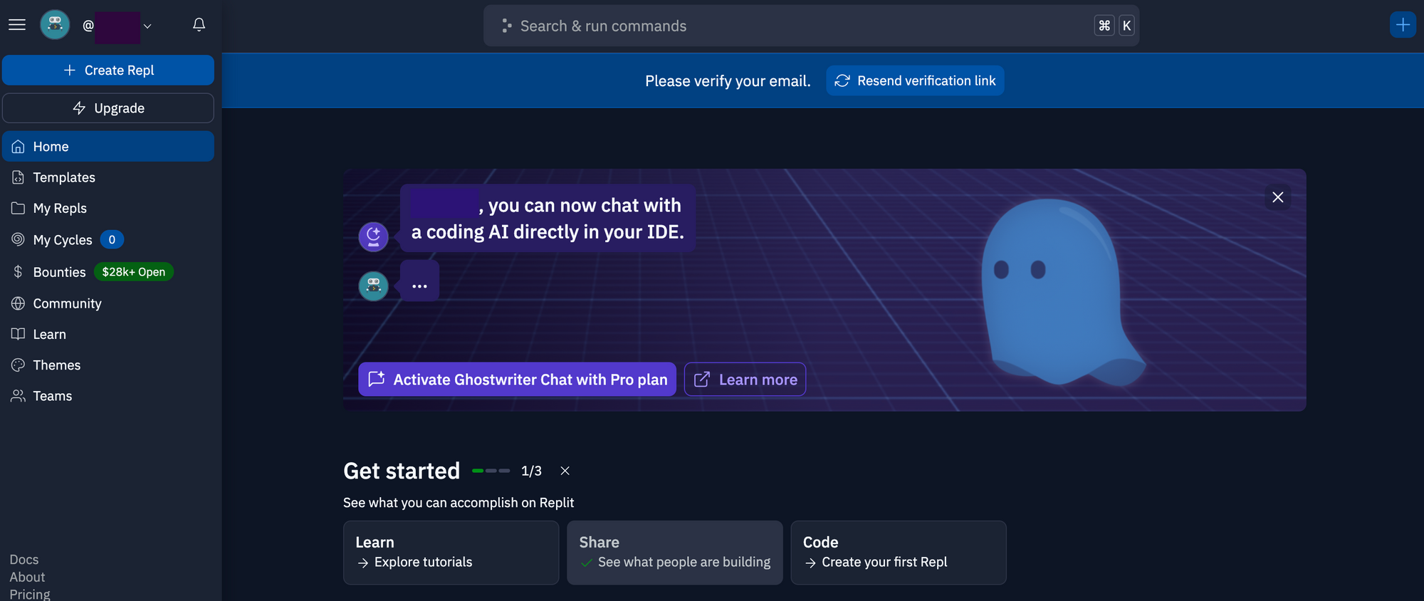Click the three-dots typing bubble

(419, 285)
